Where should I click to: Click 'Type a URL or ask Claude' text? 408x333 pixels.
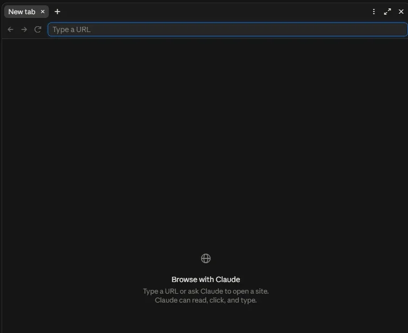coord(183,291)
